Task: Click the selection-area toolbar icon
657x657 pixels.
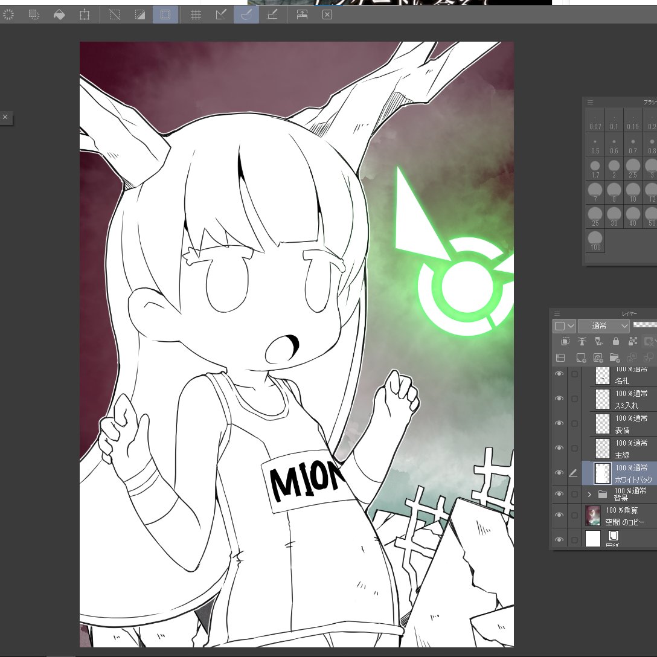Action: (x=34, y=14)
